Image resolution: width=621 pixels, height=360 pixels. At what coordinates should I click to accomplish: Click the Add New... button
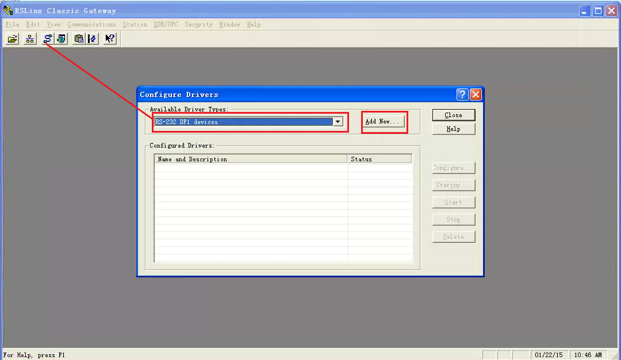(x=382, y=122)
